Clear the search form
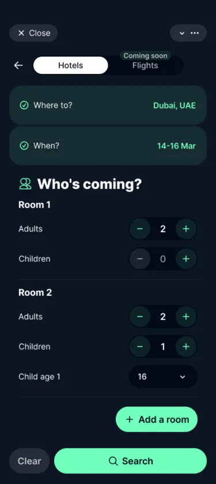This screenshot has height=484, width=216. click(x=29, y=461)
